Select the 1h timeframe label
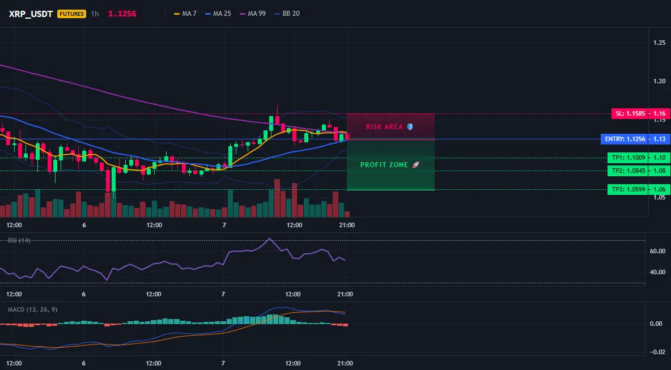The image size is (671, 370). [x=95, y=14]
